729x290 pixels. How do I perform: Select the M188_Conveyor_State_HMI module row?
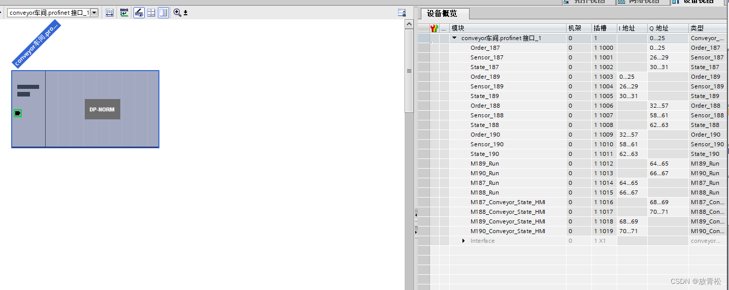573,212
